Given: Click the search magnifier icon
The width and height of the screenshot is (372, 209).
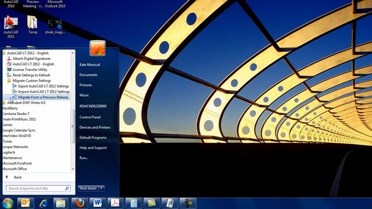Looking at the screenshot, I should click(67, 188).
